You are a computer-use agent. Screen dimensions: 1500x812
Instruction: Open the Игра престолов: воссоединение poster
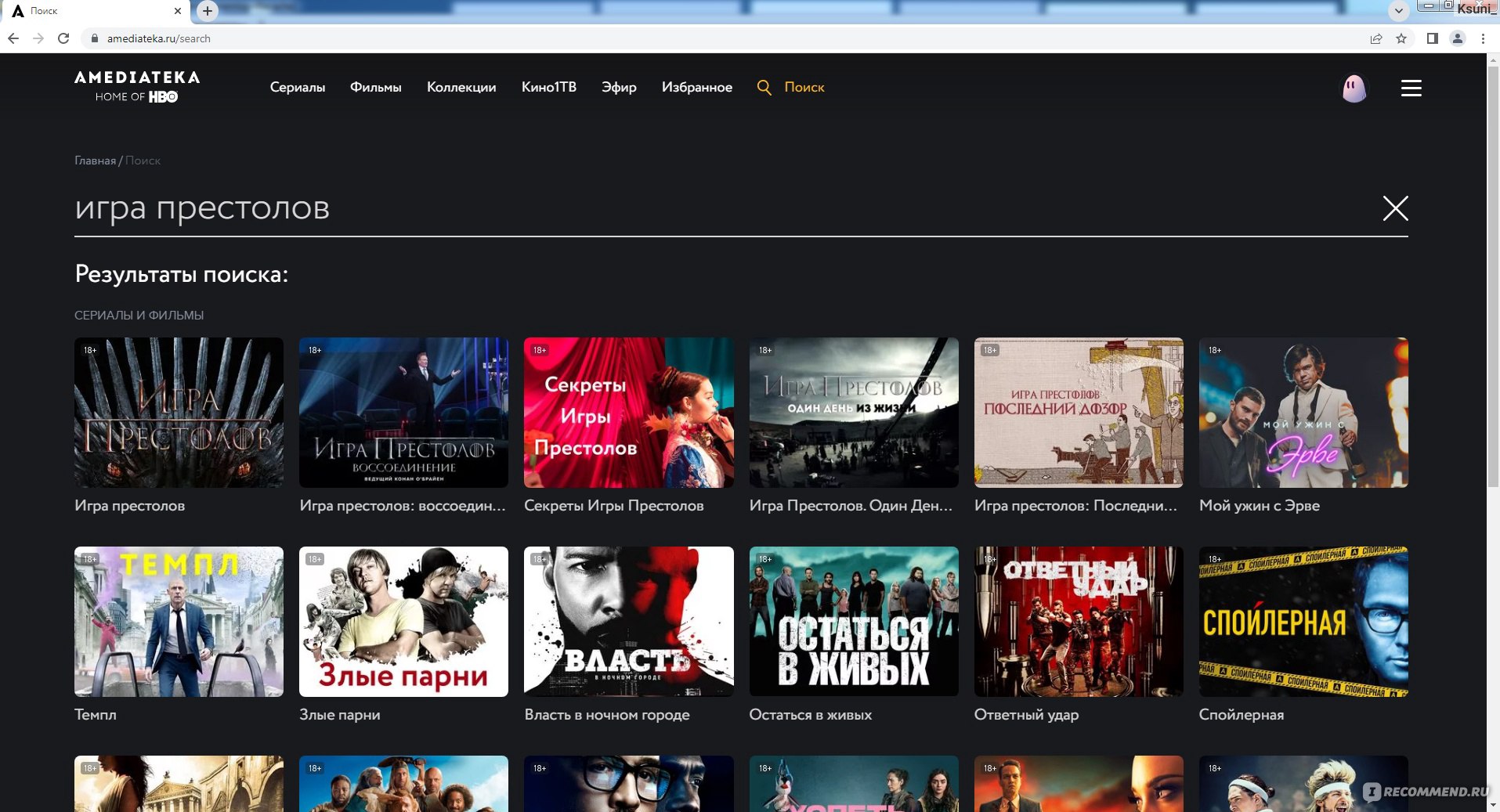point(403,413)
